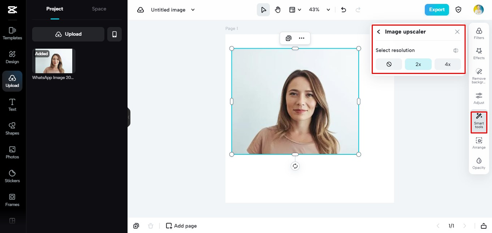The image size is (492, 233).
Task: Open the Opacity tool
Action: click(x=479, y=164)
